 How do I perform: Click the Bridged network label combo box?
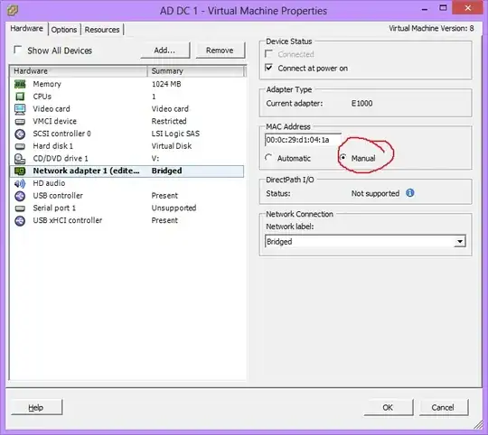click(x=365, y=242)
